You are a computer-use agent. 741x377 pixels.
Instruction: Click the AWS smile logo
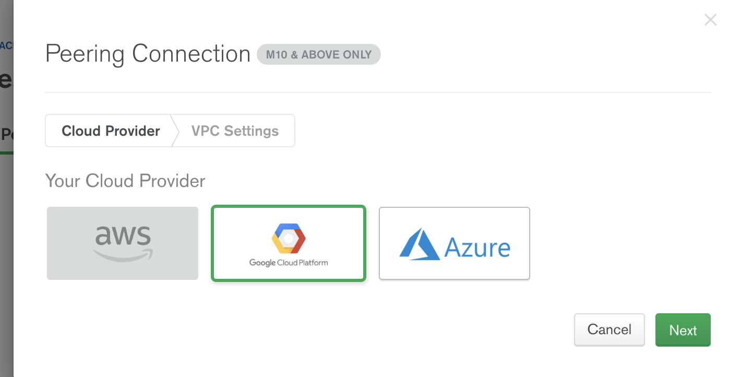(122, 255)
